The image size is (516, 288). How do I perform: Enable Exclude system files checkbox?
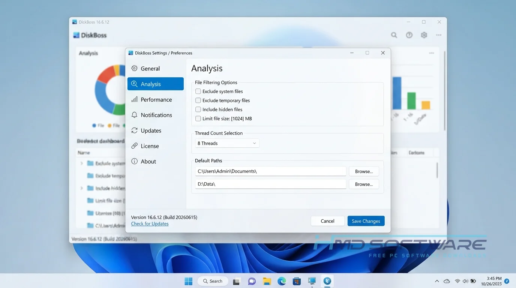coord(198,91)
